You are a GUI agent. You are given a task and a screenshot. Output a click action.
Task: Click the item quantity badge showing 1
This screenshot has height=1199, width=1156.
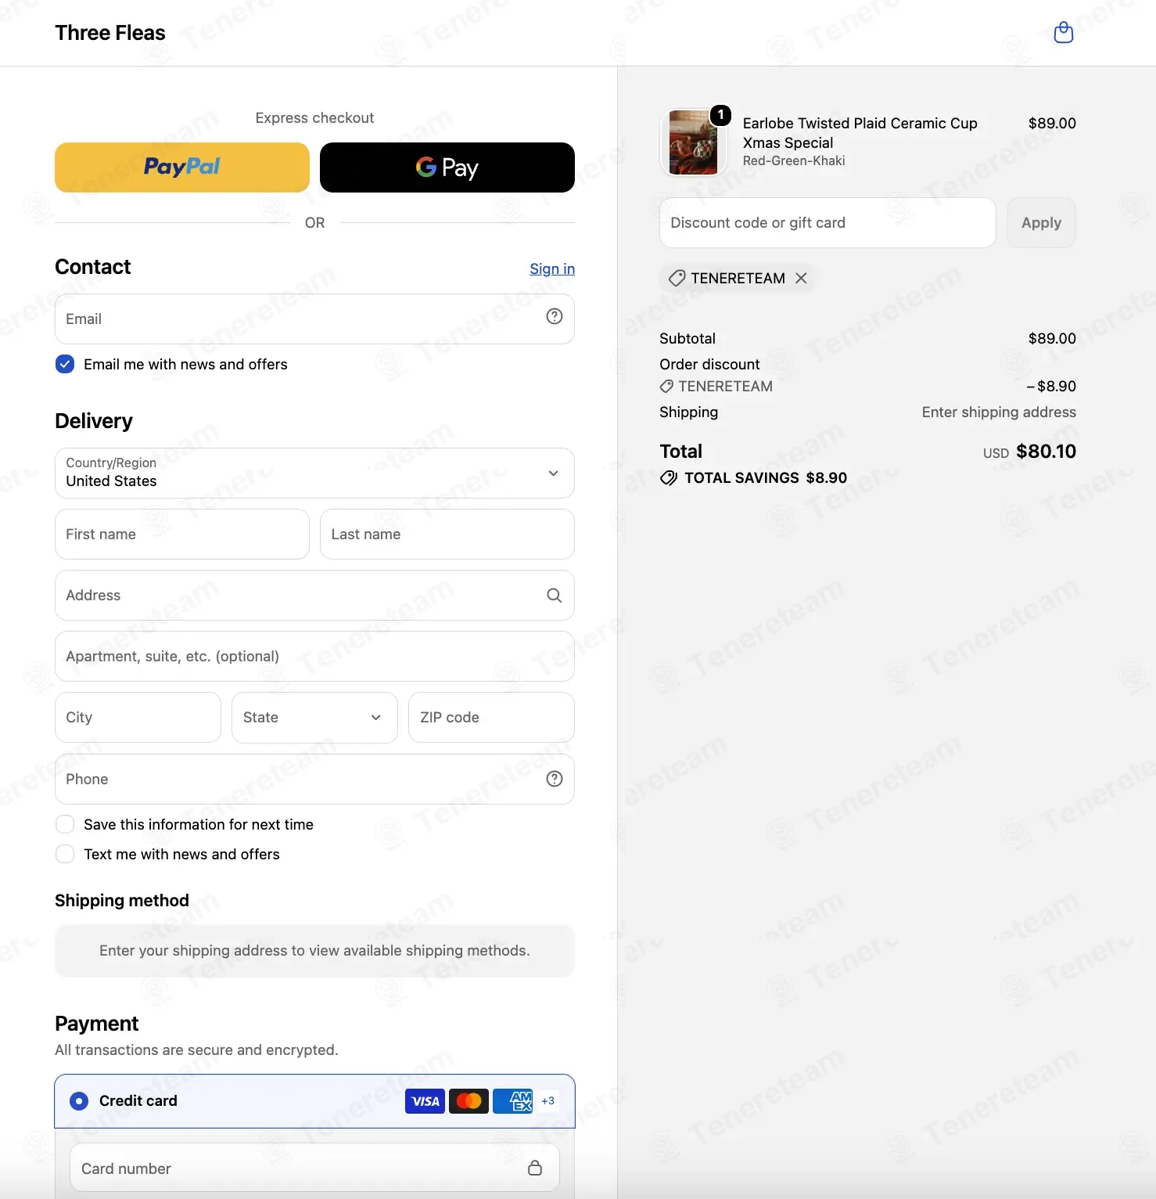click(720, 115)
